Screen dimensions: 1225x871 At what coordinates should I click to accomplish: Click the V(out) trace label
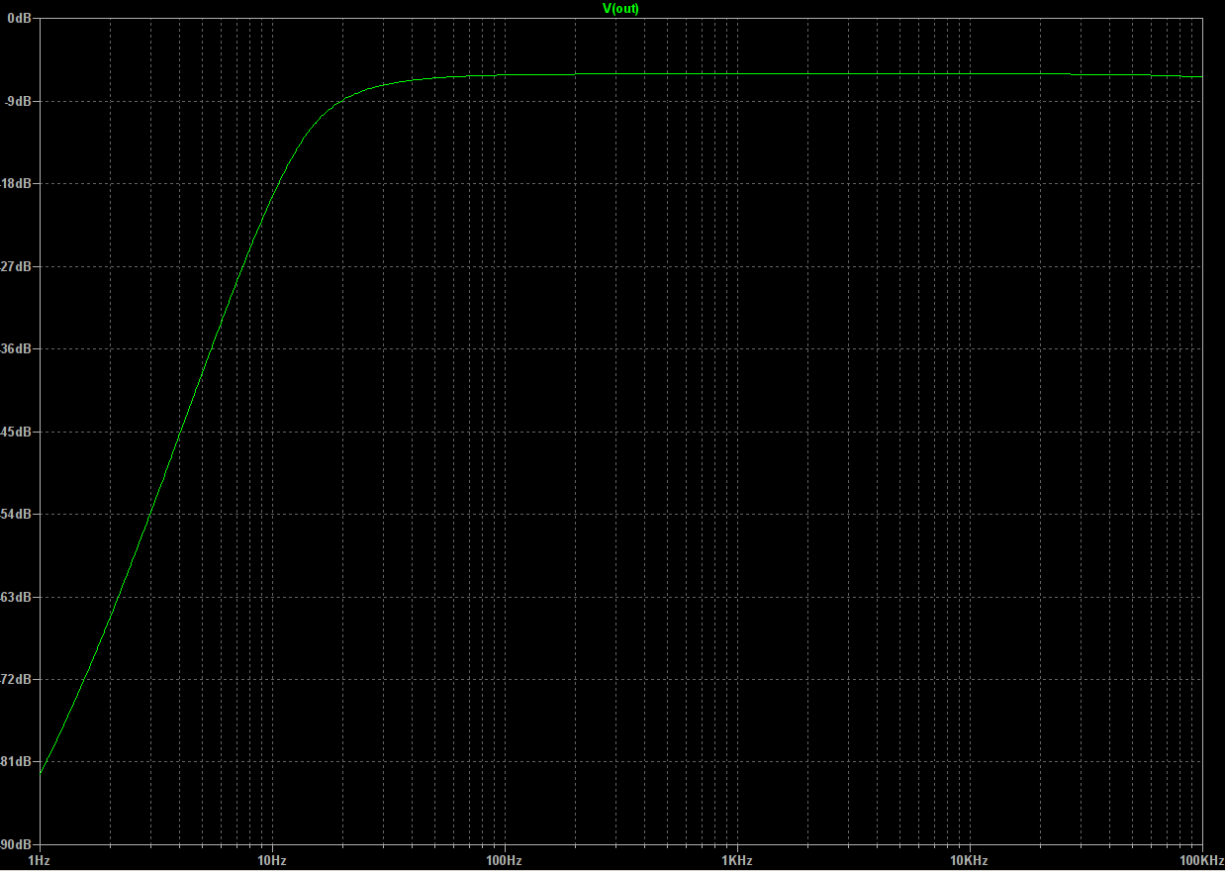click(621, 8)
